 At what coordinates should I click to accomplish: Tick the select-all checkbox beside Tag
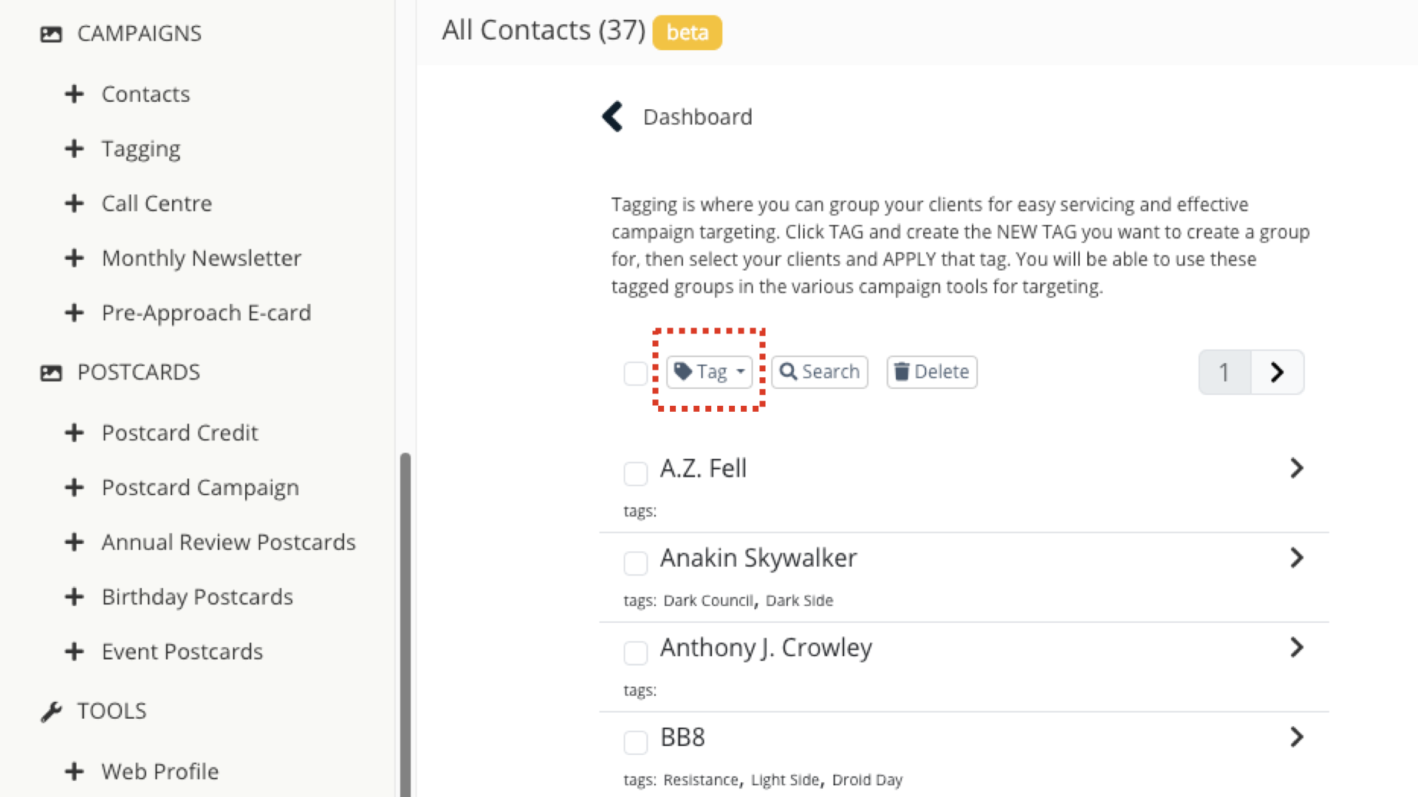(635, 373)
